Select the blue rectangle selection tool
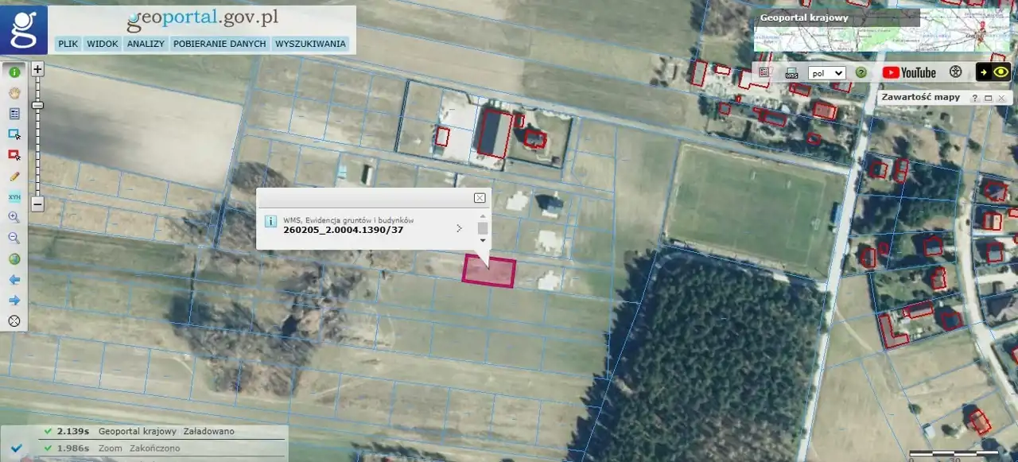The height and width of the screenshot is (462, 1018). click(14, 134)
